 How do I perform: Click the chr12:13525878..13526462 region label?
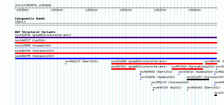[33, 5]
